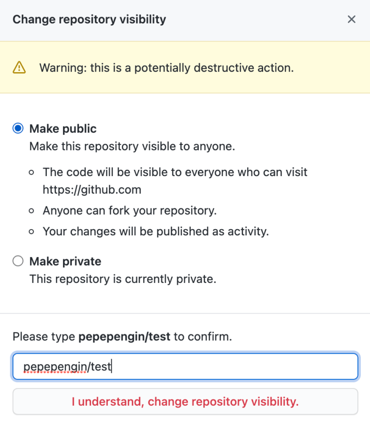The width and height of the screenshot is (370, 424).
Task: Click the "potentially destructive action" warning text
Action: click(x=166, y=68)
